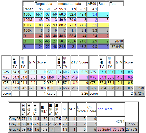Screen dimensions: 146x133
Task: Click the G green patch label cell
Action: (29, 41)
